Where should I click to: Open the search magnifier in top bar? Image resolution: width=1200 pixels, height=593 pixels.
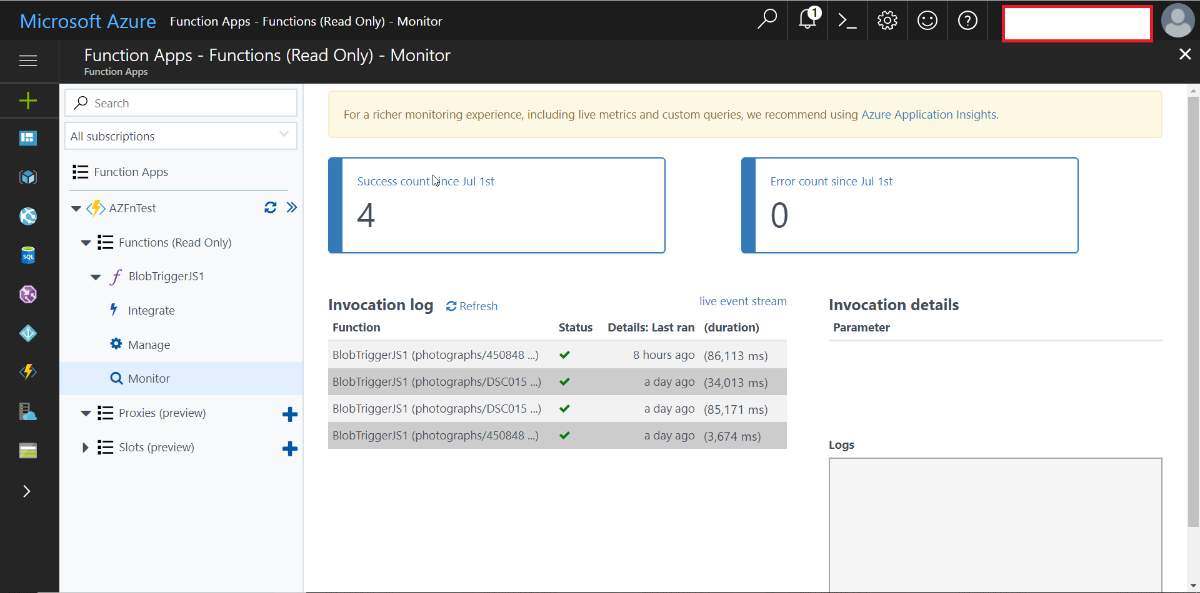tap(767, 20)
